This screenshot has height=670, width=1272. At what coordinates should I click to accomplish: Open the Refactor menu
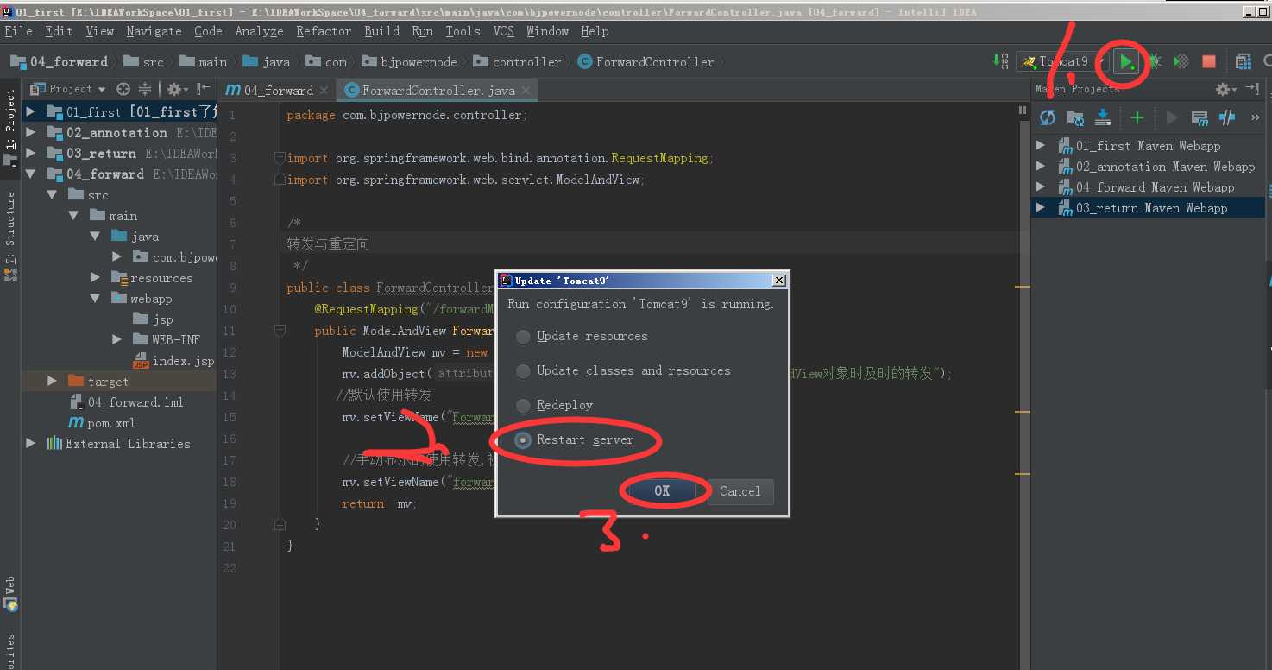pos(324,31)
